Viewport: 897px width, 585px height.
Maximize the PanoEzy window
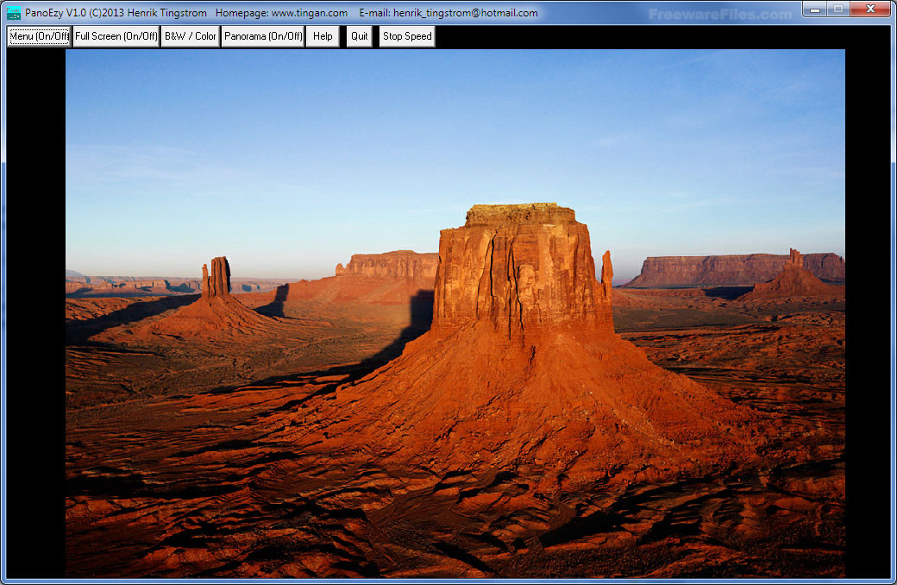(838, 9)
